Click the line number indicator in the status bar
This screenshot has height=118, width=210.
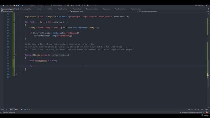coord(190,109)
